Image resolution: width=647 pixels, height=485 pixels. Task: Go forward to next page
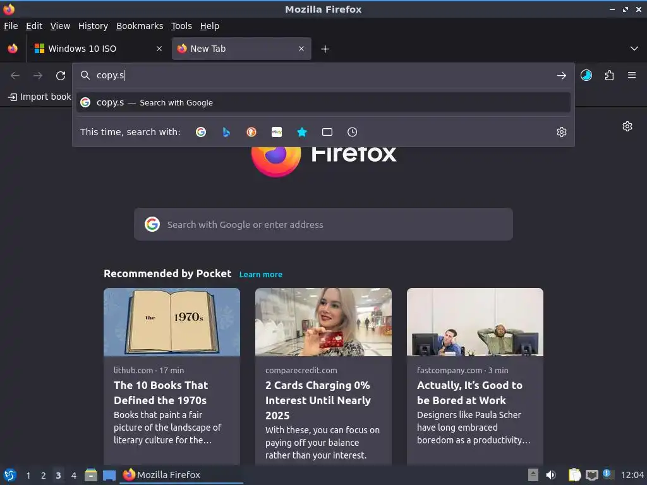tap(38, 76)
